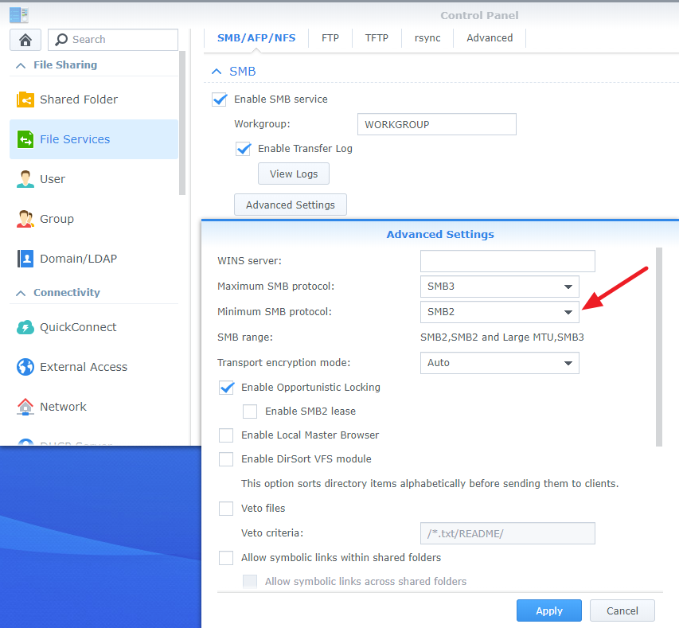Click the View Logs button

294,174
